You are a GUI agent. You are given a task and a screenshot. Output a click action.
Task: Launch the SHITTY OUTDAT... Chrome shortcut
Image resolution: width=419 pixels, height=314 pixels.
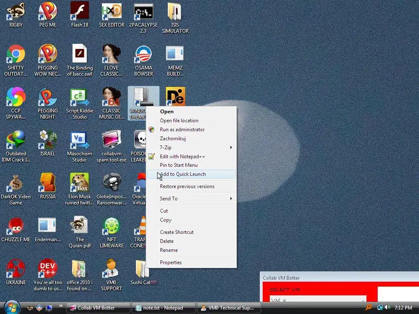16,61
